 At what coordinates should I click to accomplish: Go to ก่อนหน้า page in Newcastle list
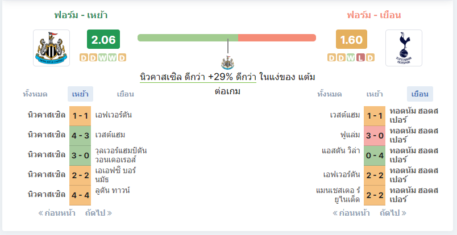pos(57,213)
